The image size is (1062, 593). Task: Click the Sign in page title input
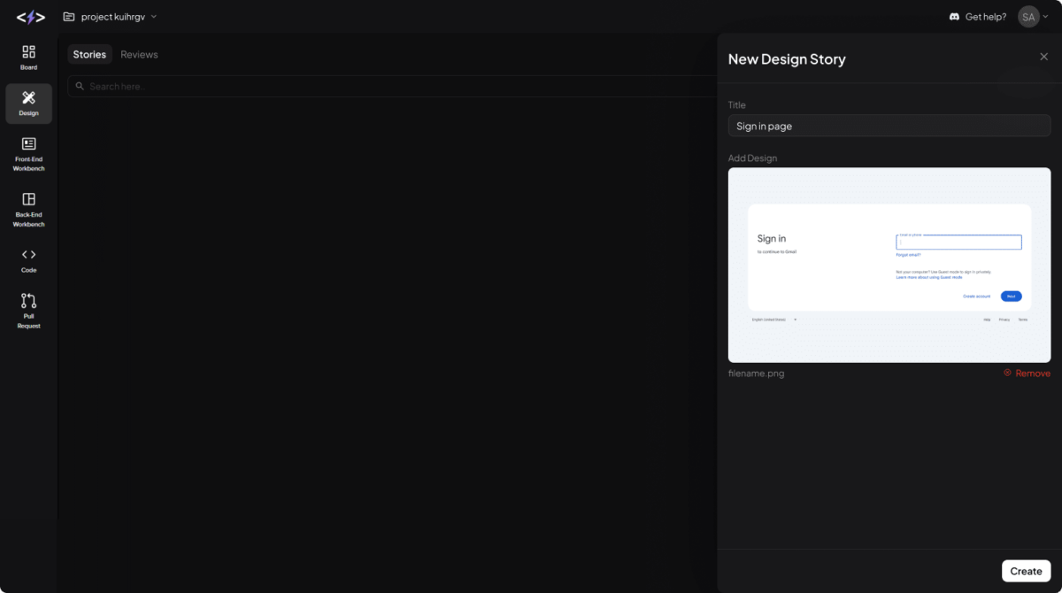pos(889,125)
